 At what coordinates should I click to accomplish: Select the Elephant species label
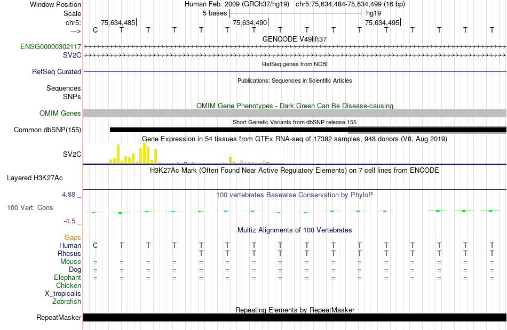coord(67,278)
